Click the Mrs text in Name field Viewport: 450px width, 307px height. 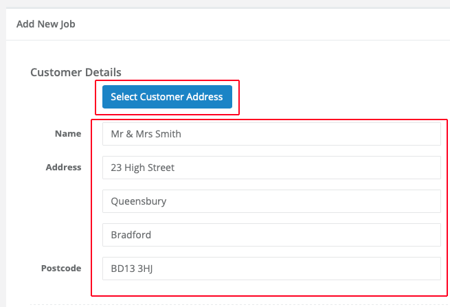click(144, 134)
